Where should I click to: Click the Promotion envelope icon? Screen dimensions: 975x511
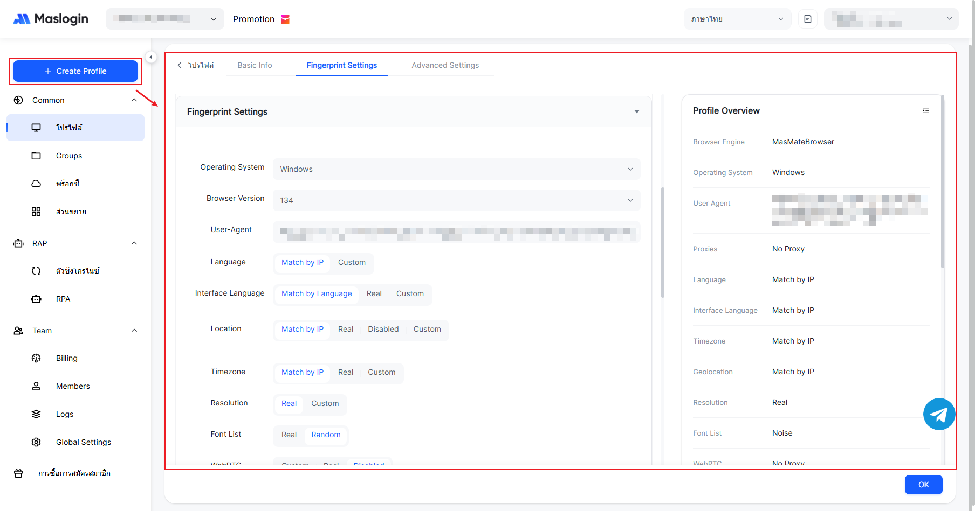click(x=285, y=19)
